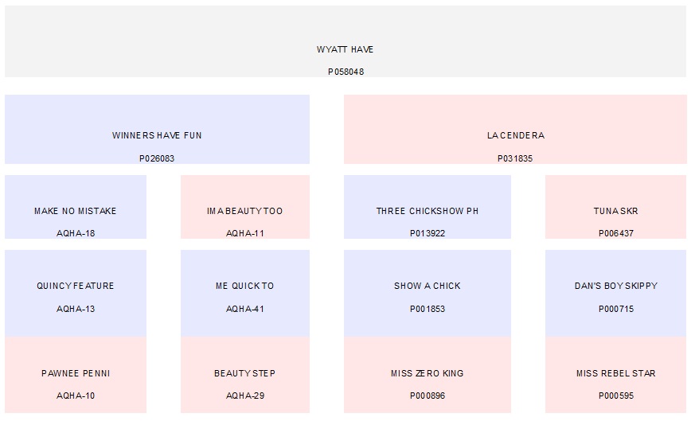The height and width of the screenshot is (421, 695).
Task: Click the BEAUTY STEP pedigree box
Action: tap(244, 375)
